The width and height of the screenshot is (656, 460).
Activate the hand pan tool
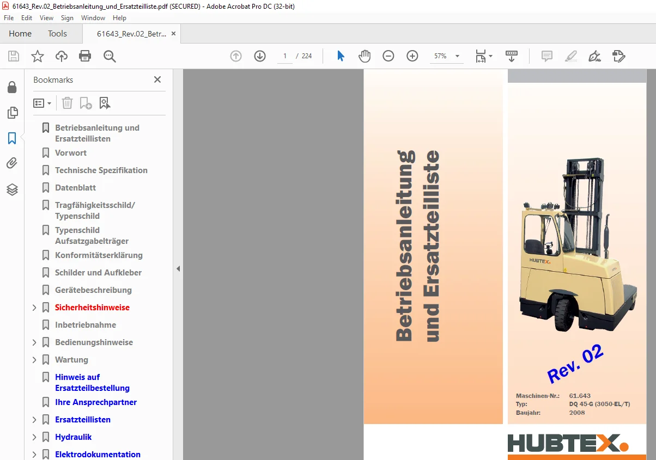[365, 56]
